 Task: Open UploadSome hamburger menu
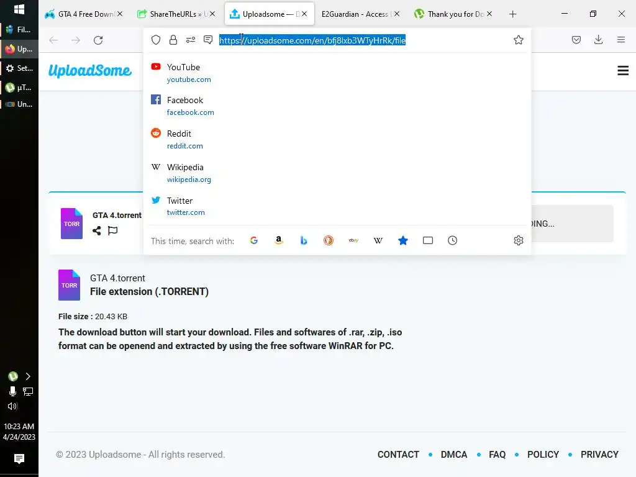click(x=623, y=71)
